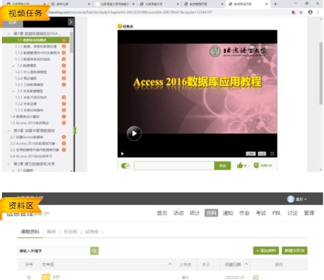Open the PPT folder icon
Image resolution: width=324 pixels, height=280 pixels.
pos(46,277)
